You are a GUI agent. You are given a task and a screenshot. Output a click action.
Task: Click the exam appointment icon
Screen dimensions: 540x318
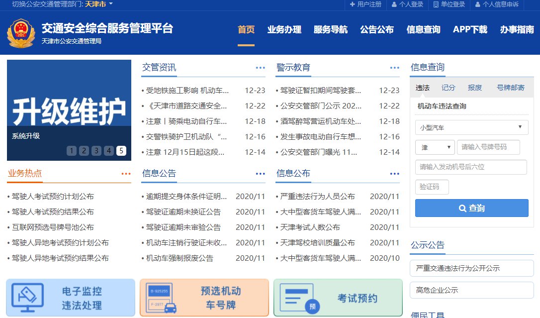300,298
